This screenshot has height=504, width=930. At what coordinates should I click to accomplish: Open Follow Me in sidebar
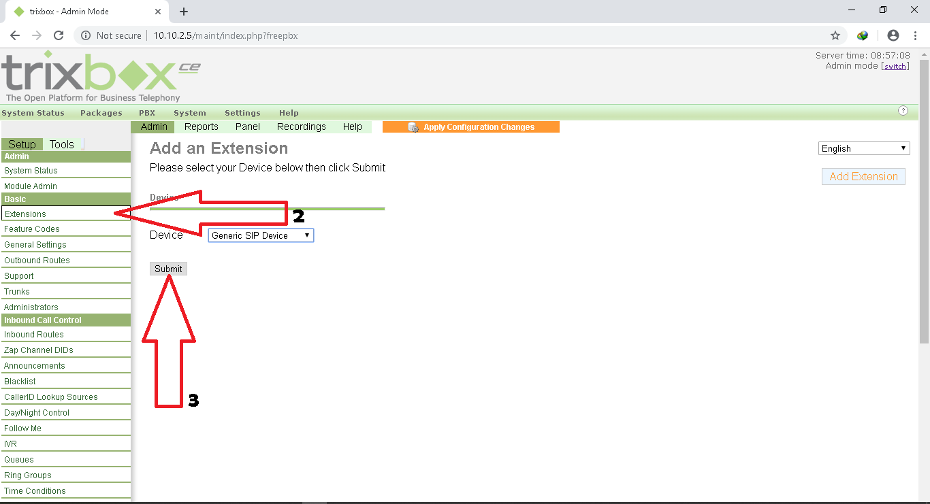point(65,429)
